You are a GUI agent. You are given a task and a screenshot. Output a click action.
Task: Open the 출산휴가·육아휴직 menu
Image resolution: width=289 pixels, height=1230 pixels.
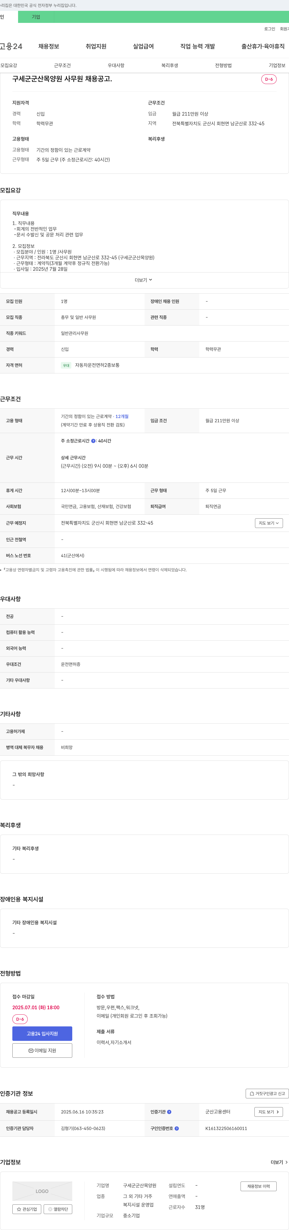pyautogui.click(x=263, y=46)
